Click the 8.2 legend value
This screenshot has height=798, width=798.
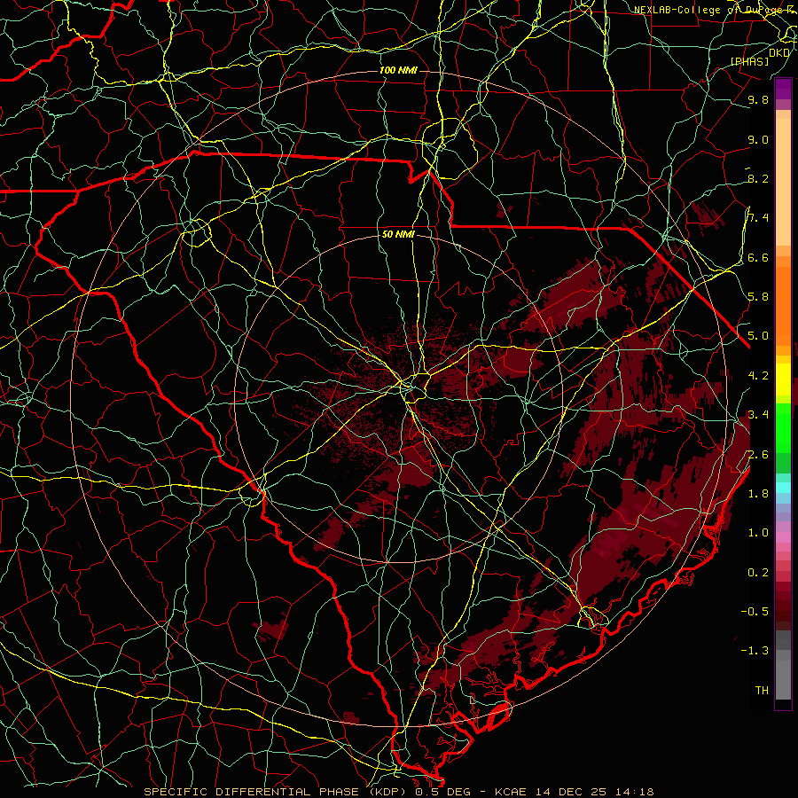[x=758, y=178]
